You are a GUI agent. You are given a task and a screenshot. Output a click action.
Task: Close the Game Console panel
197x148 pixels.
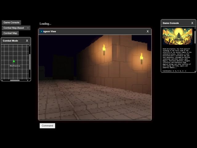192,23
